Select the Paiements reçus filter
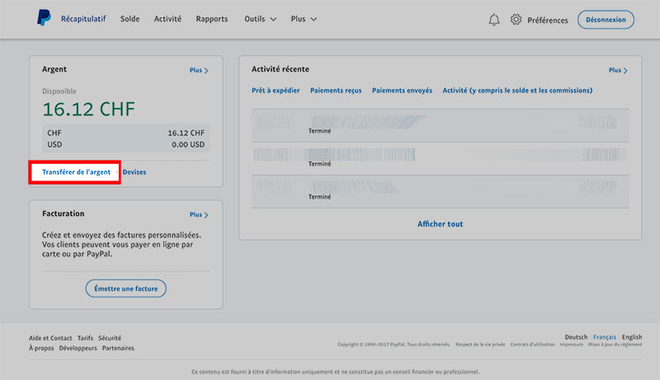This screenshot has width=660, height=380. point(336,91)
